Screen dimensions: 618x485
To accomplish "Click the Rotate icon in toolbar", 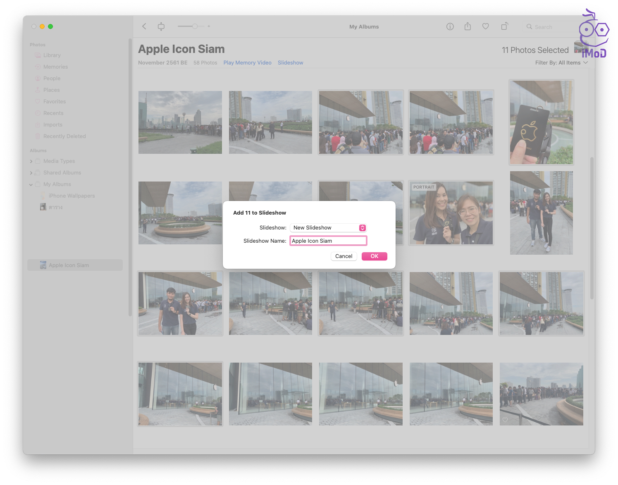I will pos(504,26).
